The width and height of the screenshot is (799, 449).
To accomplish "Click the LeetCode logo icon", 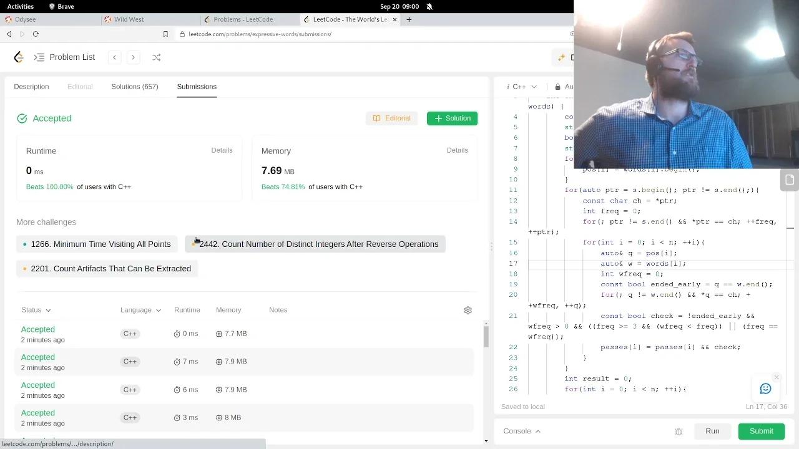I will click(x=19, y=57).
